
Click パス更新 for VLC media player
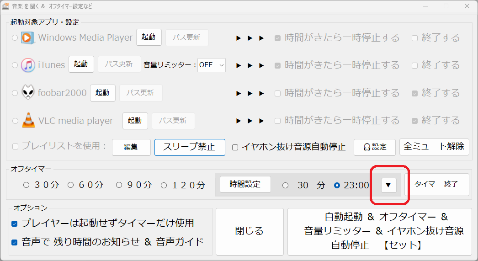pyautogui.click(x=173, y=121)
